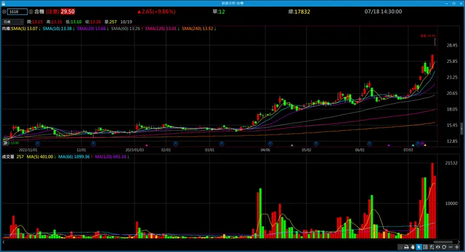
Task: Click the SMA(10) 13.38 indicator label
Action: tap(58, 29)
